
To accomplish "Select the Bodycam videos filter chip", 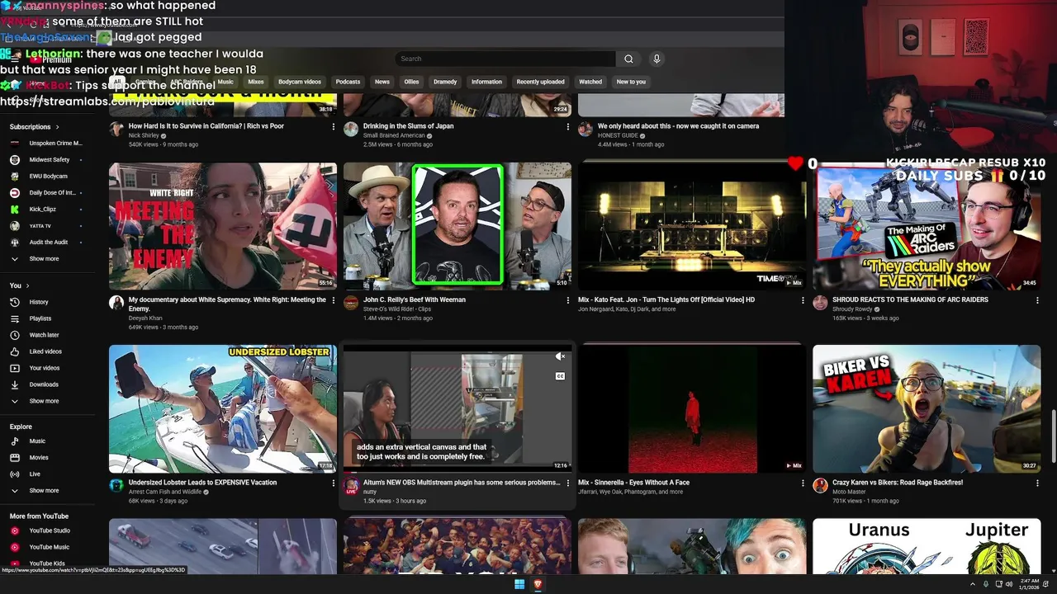I will coord(300,82).
